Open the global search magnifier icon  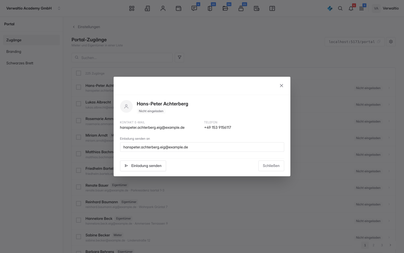point(340,8)
